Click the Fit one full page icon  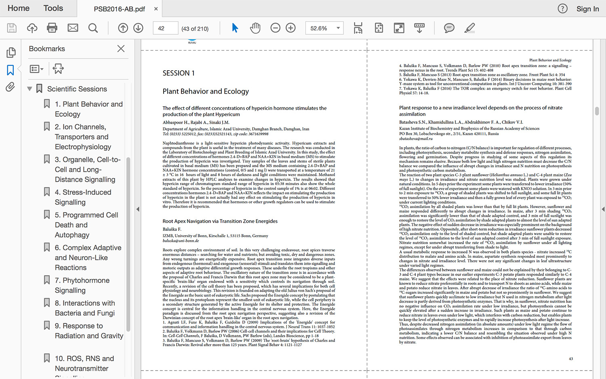click(379, 28)
